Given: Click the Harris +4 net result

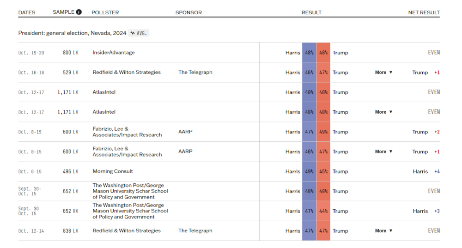Looking at the screenshot, I should (x=426, y=171).
